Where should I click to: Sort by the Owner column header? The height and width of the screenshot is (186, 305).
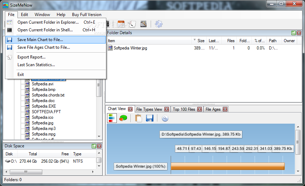click(289, 41)
